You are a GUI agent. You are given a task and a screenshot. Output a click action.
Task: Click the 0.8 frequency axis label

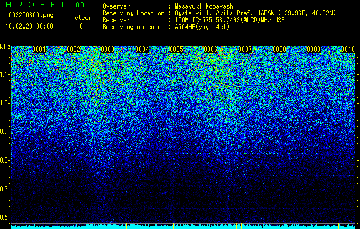(x=5, y=160)
